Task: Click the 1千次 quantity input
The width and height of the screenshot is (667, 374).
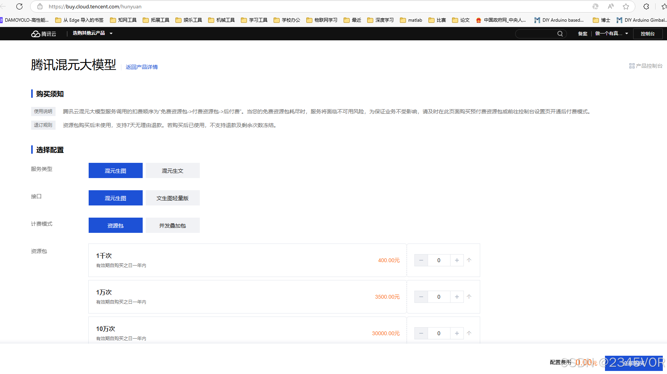Action: pyautogui.click(x=439, y=260)
